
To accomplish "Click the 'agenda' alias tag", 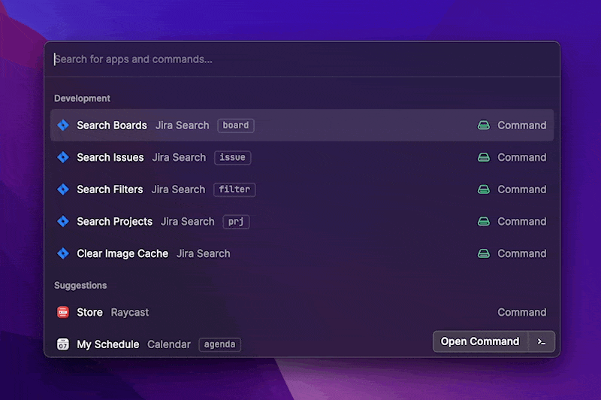I will click(x=219, y=344).
